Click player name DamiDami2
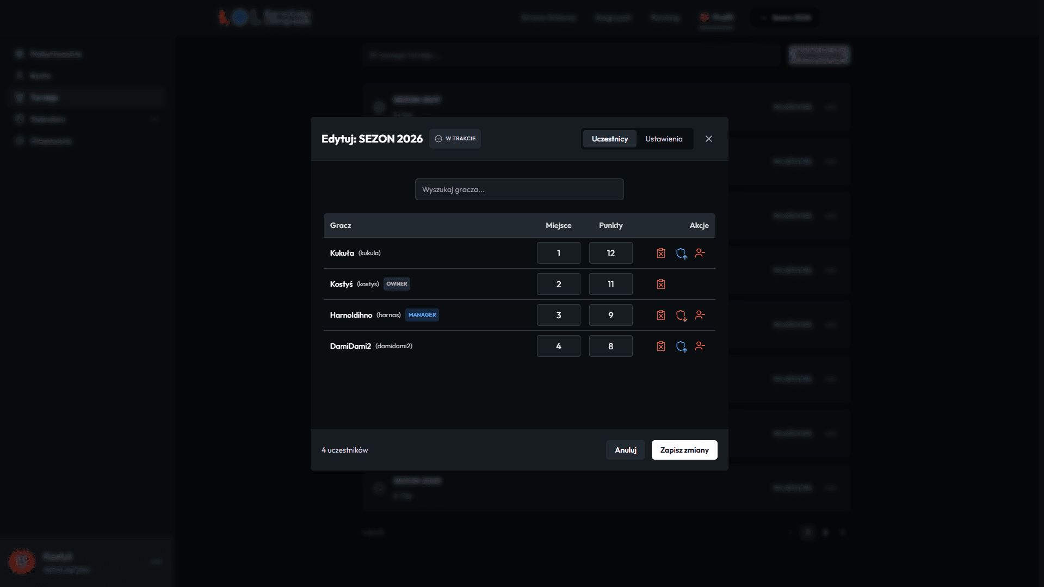1044x587 pixels. [x=350, y=346]
